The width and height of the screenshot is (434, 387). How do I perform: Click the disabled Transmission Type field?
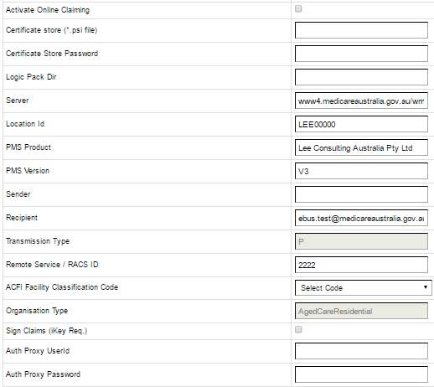pyautogui.click(x=361, y=241)
